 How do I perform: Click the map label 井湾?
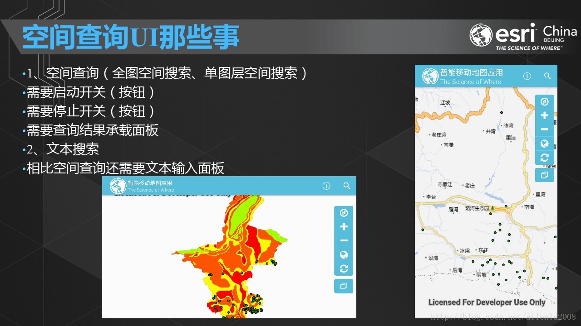[491, 131]
